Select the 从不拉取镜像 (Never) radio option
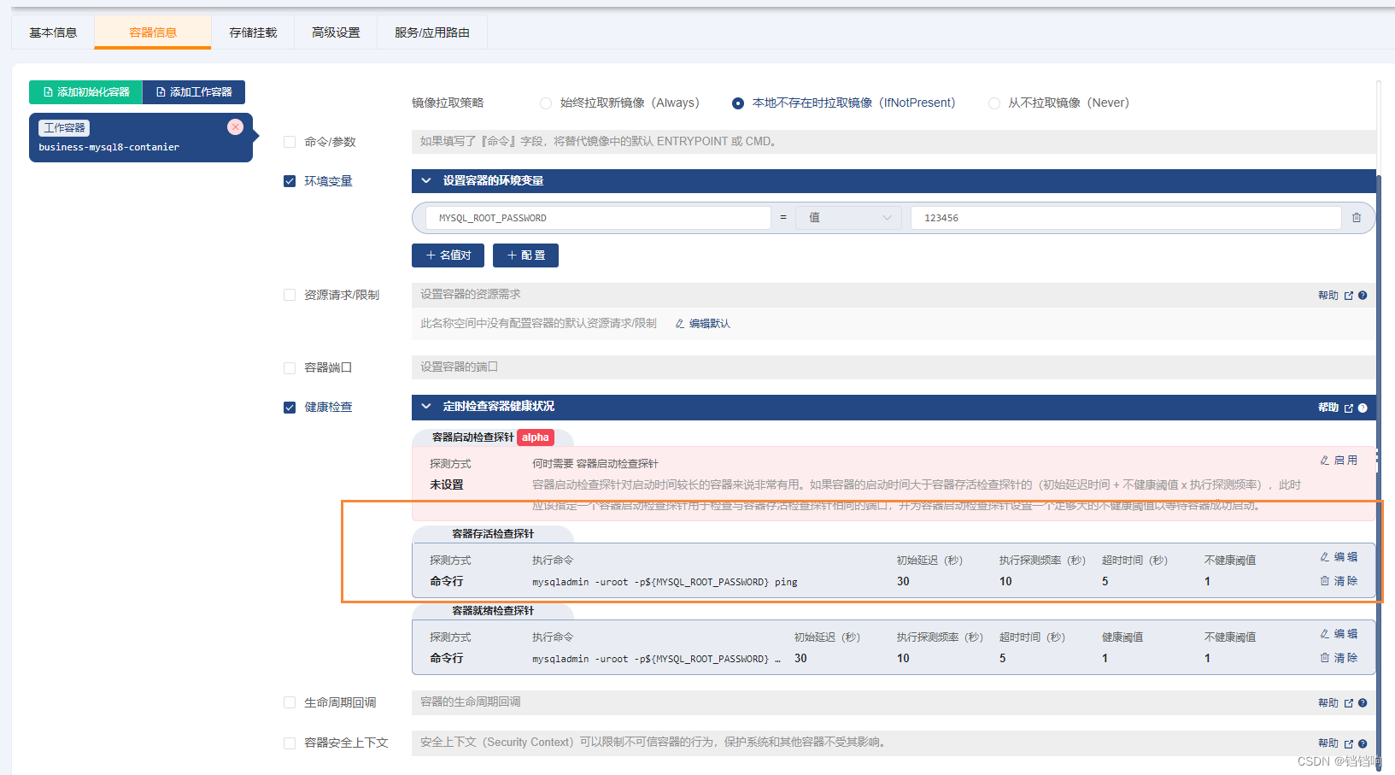Screen dimensions: 1395x775 pos(994,103)
